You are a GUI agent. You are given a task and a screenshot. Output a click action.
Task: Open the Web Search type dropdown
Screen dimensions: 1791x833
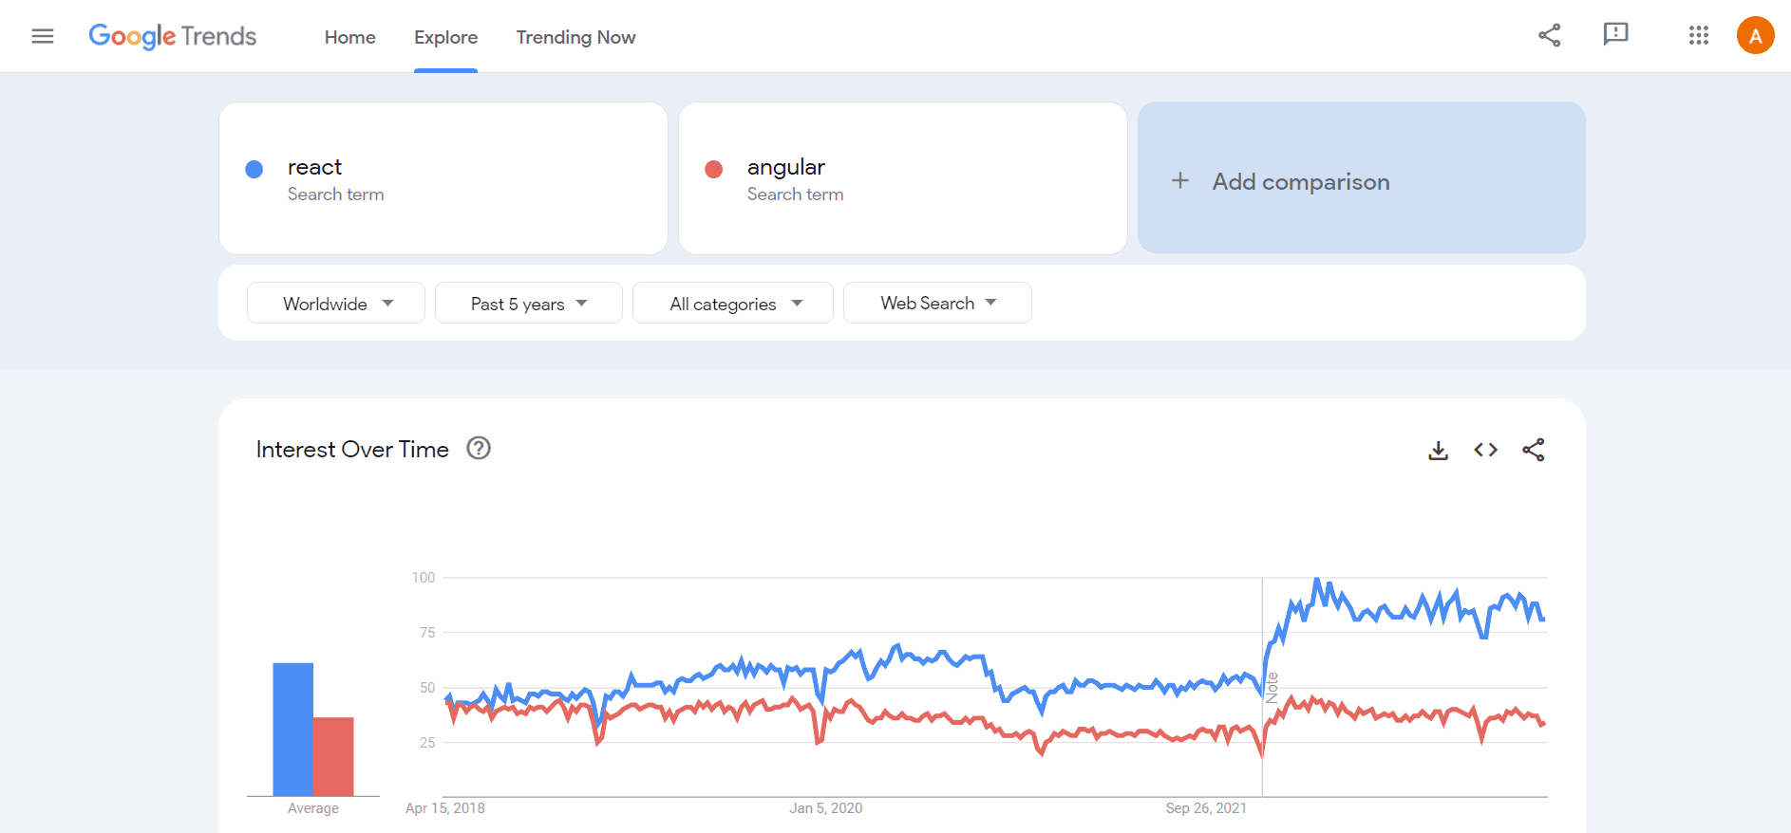click(x=936, y=303)
